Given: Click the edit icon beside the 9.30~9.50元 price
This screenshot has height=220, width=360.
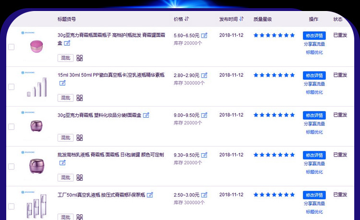Looking at the screenshot, I should tap(204, 155).
